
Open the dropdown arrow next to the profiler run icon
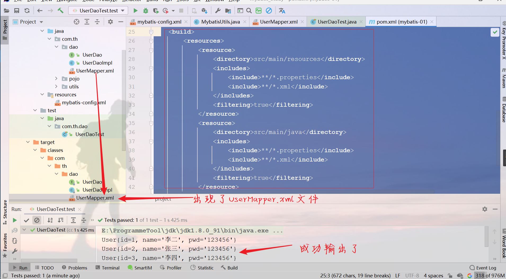point(173,11)
